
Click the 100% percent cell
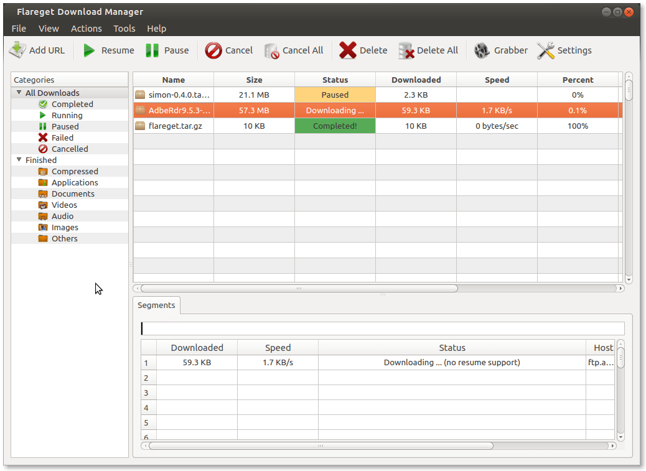click(x=578, y=126)
